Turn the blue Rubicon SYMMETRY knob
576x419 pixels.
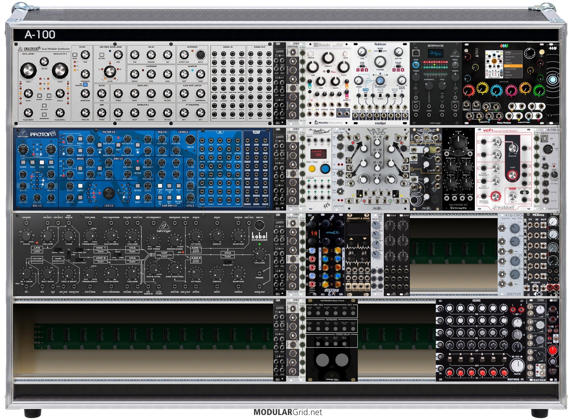click(x=380, y=81)
